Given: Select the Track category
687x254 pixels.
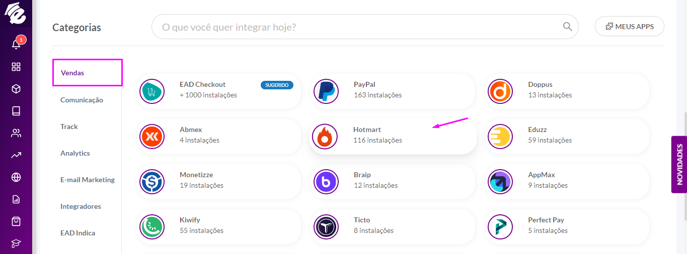Looking at the screenshot, I should tap(69, 126).
